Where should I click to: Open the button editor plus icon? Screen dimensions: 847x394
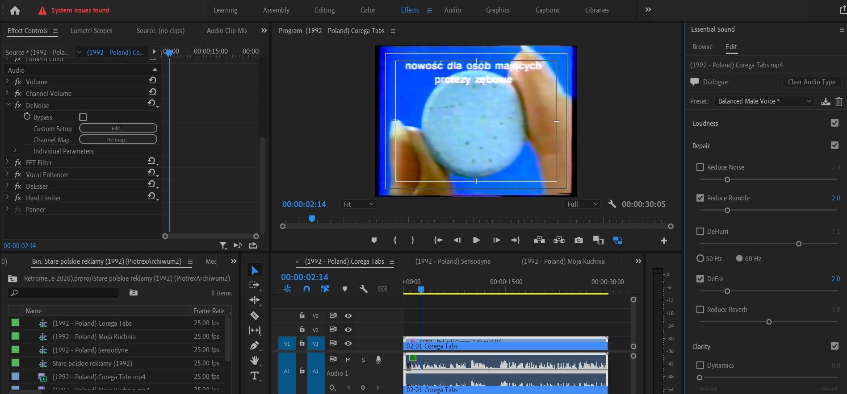[664, 241]
